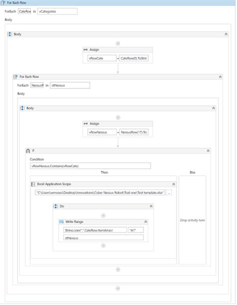Click the Excel Application Scope icon
Viewport: 237px width, 305px height.
(33, 184)
